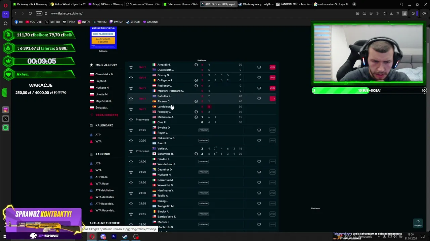Open browser downloads icon
This screenshot has width=430, height=241.
point(391,13)
